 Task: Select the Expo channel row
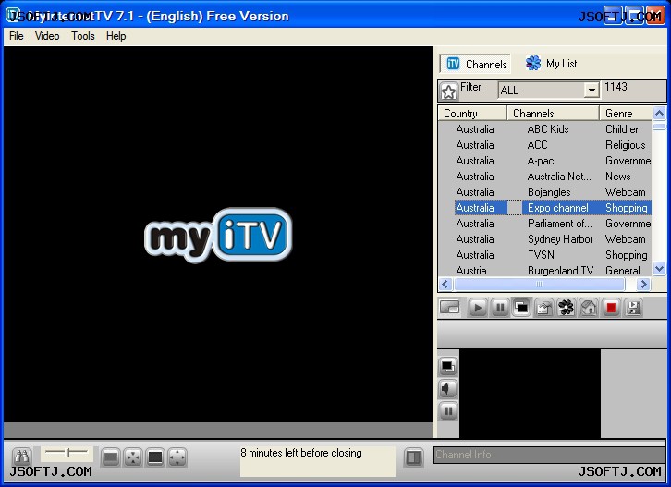click(544, 208)
